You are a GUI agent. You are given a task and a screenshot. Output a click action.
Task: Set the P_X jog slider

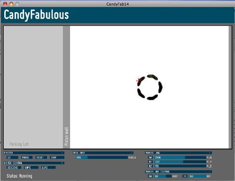click(x=180, y=157)
